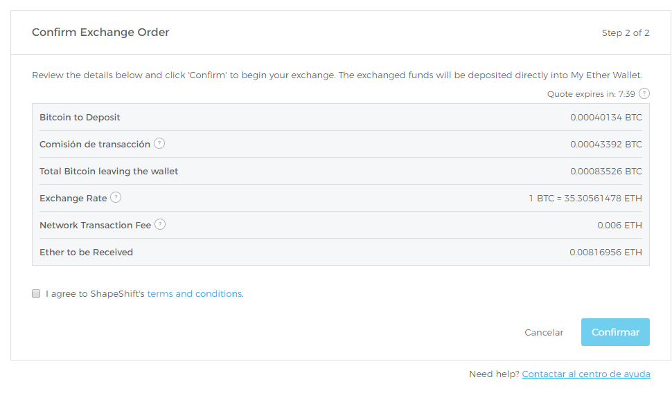Select the Bitcoin to Deposit amount value
The height and width of the screenshot is (393, 672).
point(606,118)
